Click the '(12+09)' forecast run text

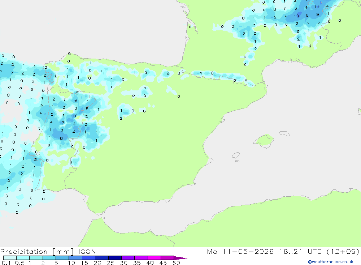pyautogui.click(x=343, y=251)
